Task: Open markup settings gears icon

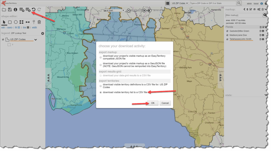Action: [259, 9]
